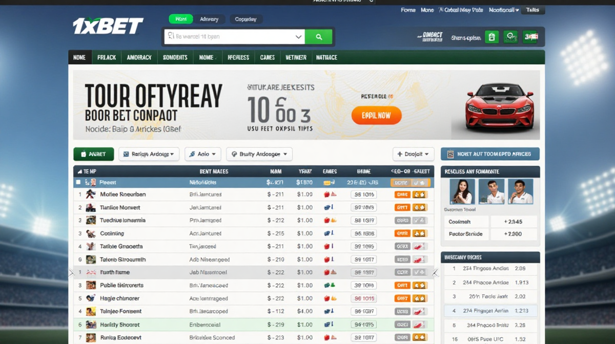Open the Dtiojait dropdown
This screenshot has height=344, width=615.
pyautogui.click(x=414, y=154)
